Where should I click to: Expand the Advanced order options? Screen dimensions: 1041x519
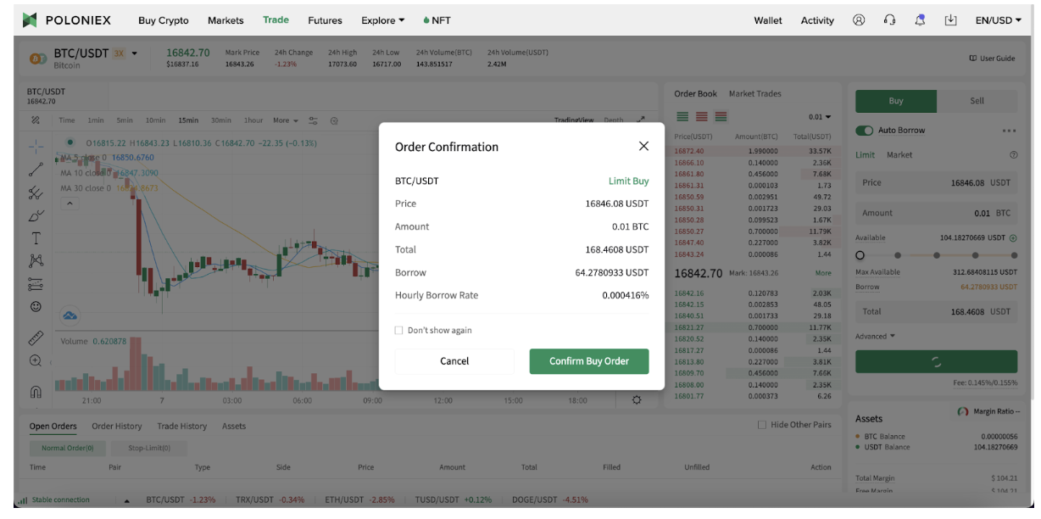(x=875, y=336)
